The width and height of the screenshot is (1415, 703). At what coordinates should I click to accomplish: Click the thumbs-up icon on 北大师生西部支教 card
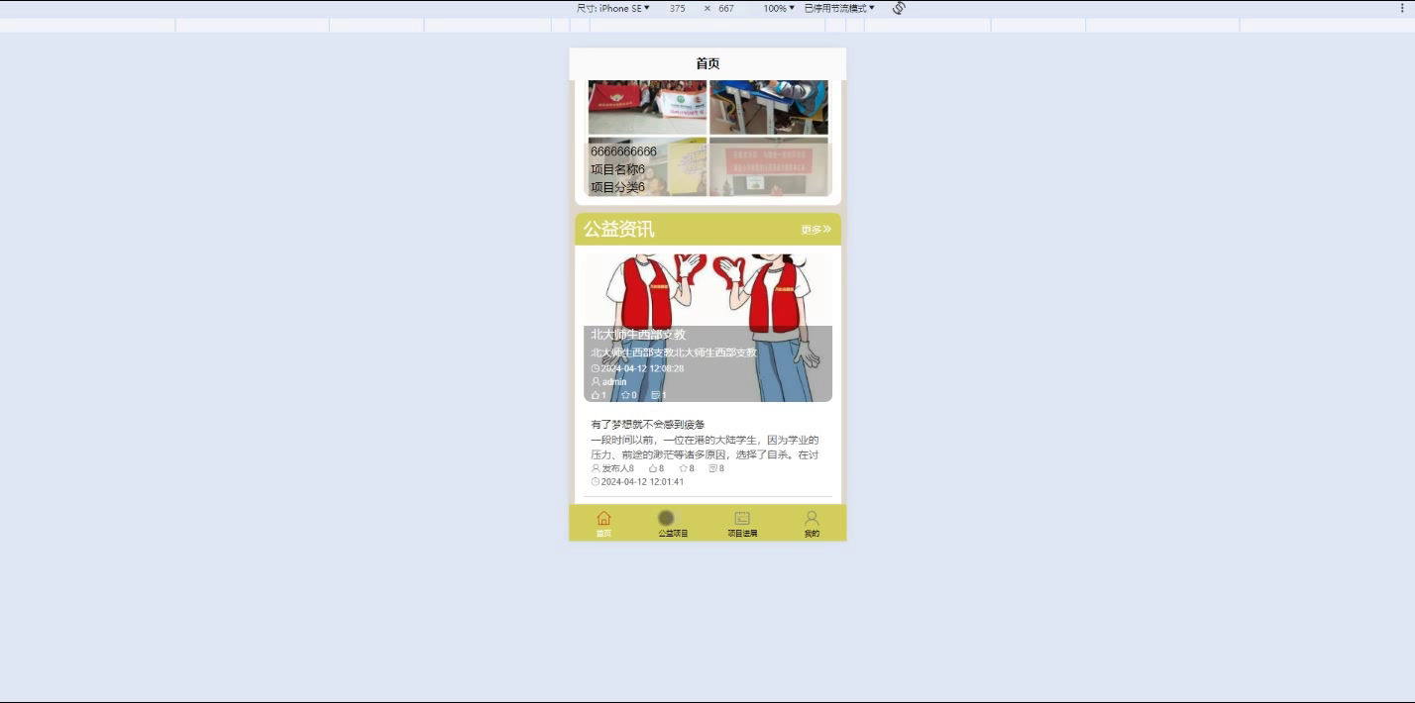coord(596,395)
